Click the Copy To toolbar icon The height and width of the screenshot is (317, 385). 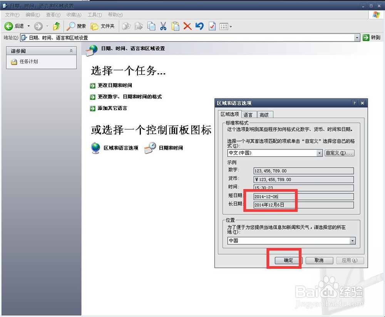point(139,26)
